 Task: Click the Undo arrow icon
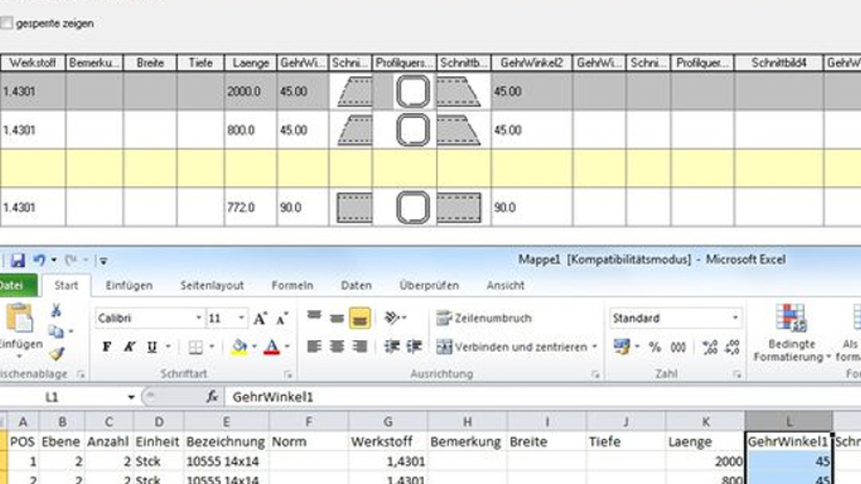[38, 260]
